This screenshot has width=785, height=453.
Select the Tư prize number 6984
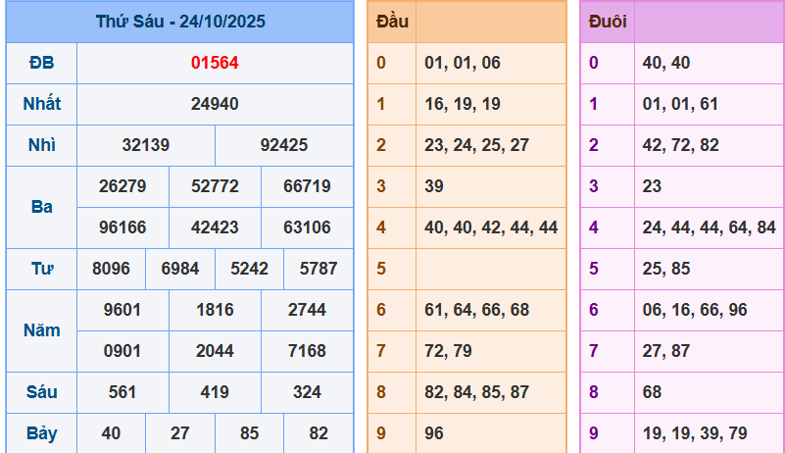pyautogui.click(x=180, y=269)
